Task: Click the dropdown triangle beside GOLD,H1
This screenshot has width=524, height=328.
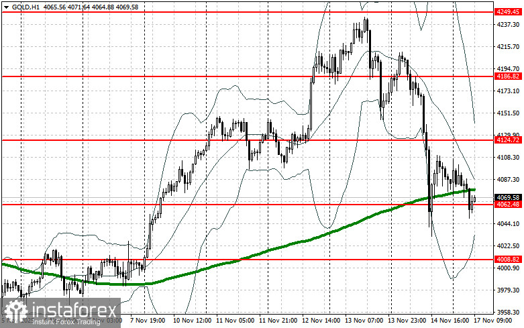Action: tap(6, 7)
